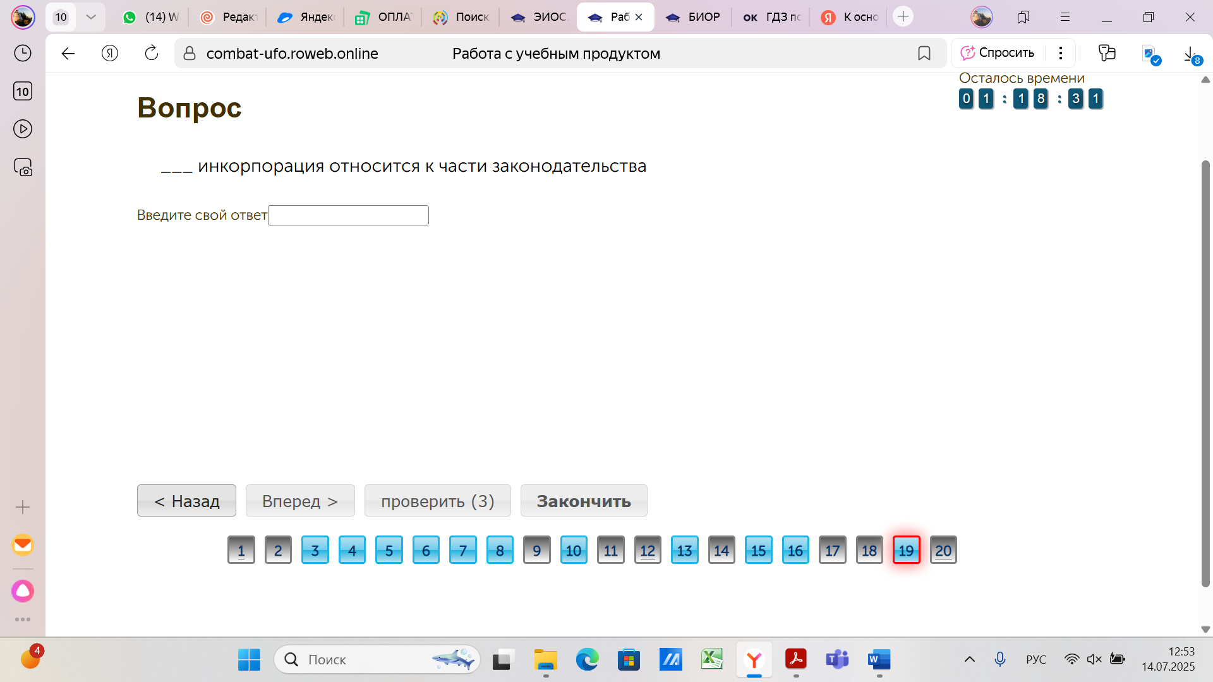This screenshot has height=682, width=1213.
Task: Click the bookmark icon in address bar
Action: (x=924, y=53)
